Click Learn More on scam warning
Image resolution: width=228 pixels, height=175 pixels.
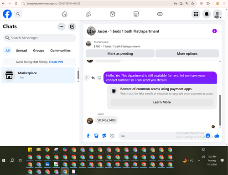pyautogui.click(x=162, y=102)
